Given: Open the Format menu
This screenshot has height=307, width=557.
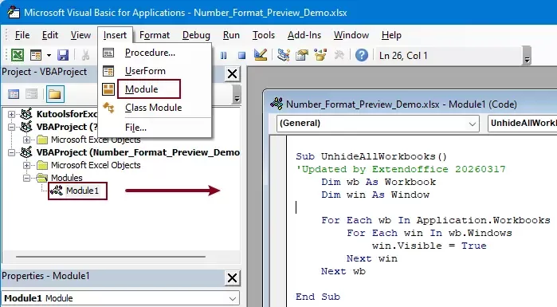Looking at the screenshot, I should (x=154, y=35).
